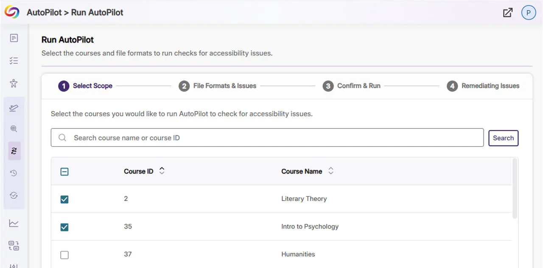Check the Humanities course checkbox
The width and height of the screenshot is (543, 268).
click(64, 255)
